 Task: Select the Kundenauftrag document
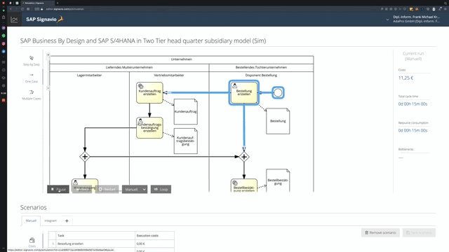point(185,112)
